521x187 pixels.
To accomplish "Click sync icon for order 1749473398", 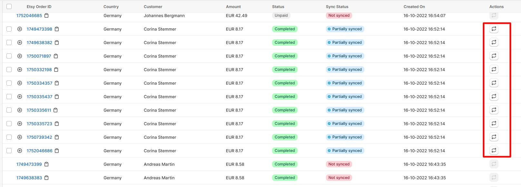I will (494, 29).
